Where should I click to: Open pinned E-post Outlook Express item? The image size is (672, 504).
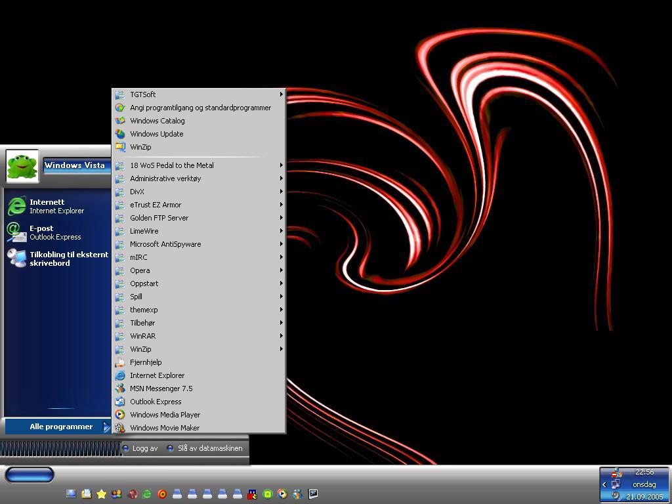[58, 232]
